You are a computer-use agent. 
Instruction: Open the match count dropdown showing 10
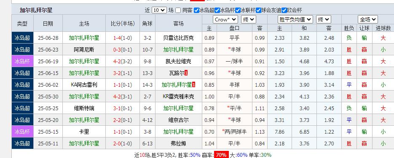(159, 10)
